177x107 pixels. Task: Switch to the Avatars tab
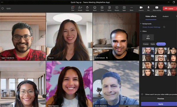(165, 16)
